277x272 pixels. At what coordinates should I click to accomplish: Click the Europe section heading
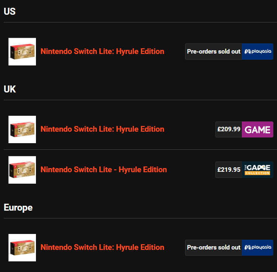pos(18,207)
